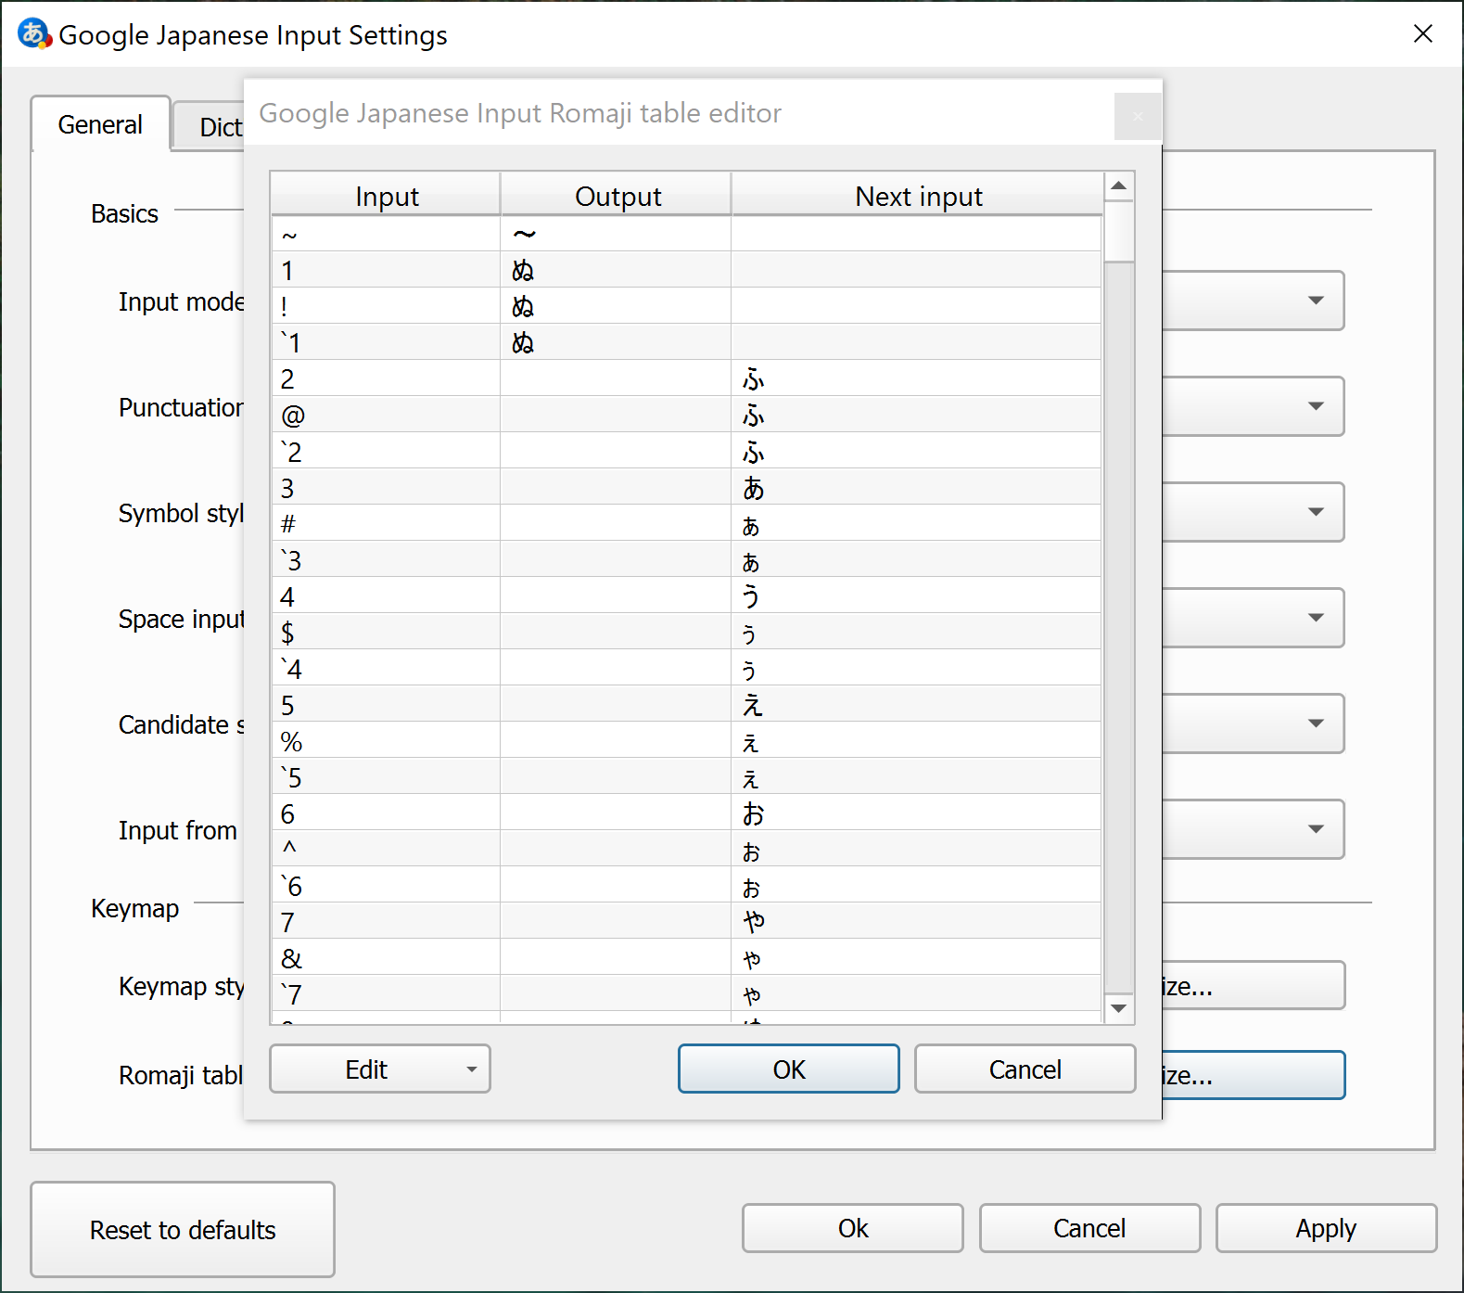Select the '&' input cell
This screenshot has height=1293, width=1464.
(387, 958)
